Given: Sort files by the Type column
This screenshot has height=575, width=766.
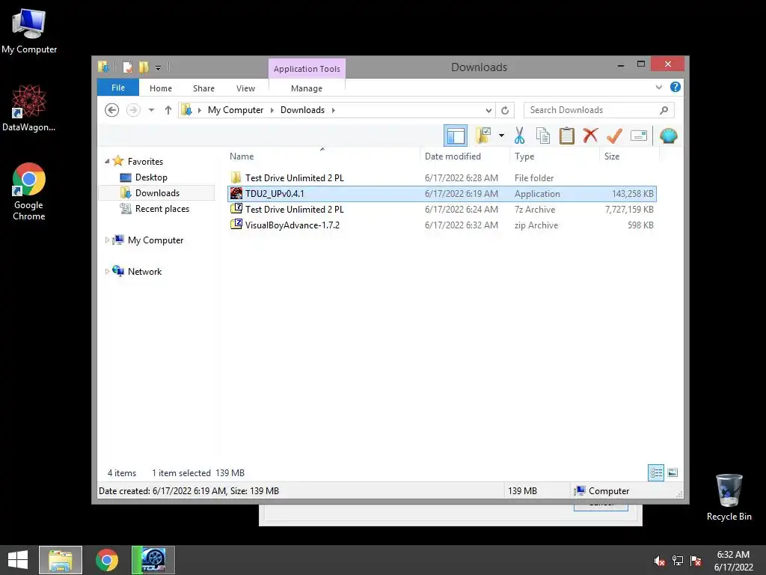Looking at the screenshot, I should pos(524,156).
